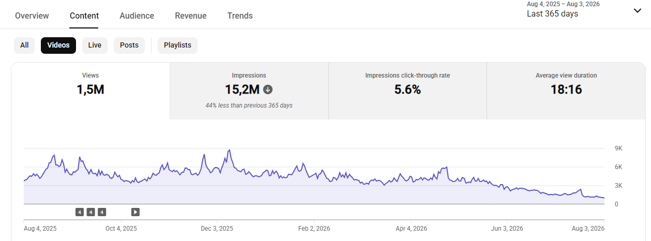The height and width of the screenshot is (241, 651).
Task: Show the Impressions metric chart
Action: click(x=249, y=91)
